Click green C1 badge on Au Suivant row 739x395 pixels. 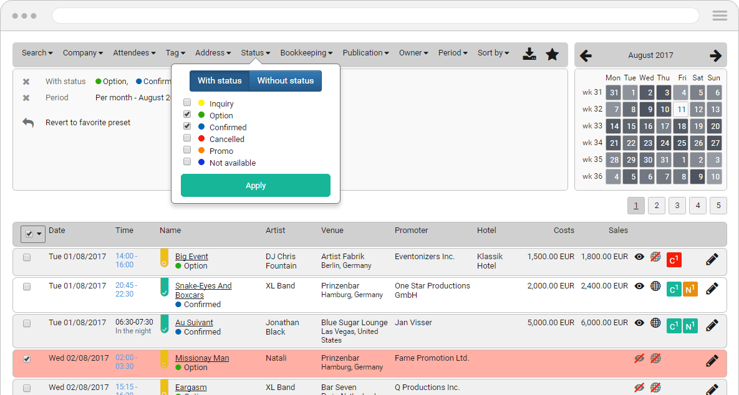pos(674,326)
